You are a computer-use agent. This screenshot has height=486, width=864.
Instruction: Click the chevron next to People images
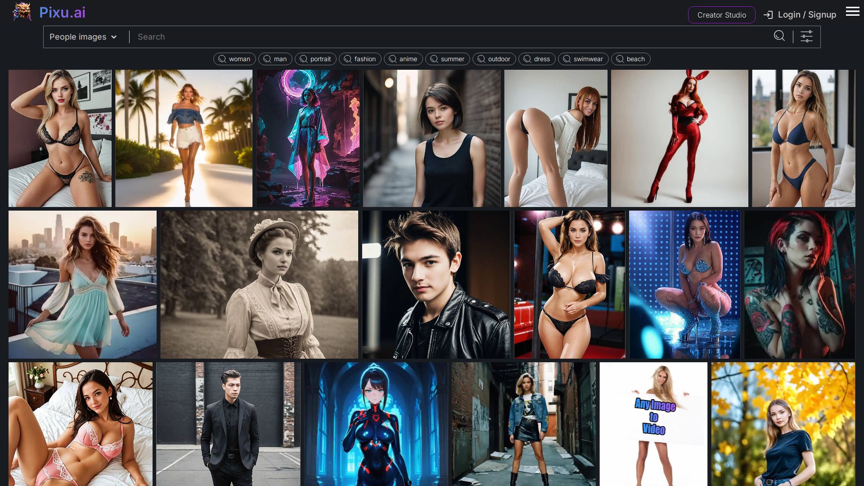114,37
